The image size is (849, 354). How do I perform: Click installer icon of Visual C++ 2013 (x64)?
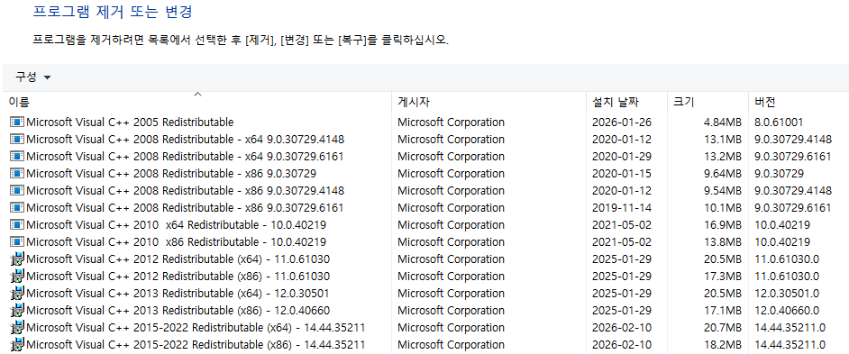(17, 294)
